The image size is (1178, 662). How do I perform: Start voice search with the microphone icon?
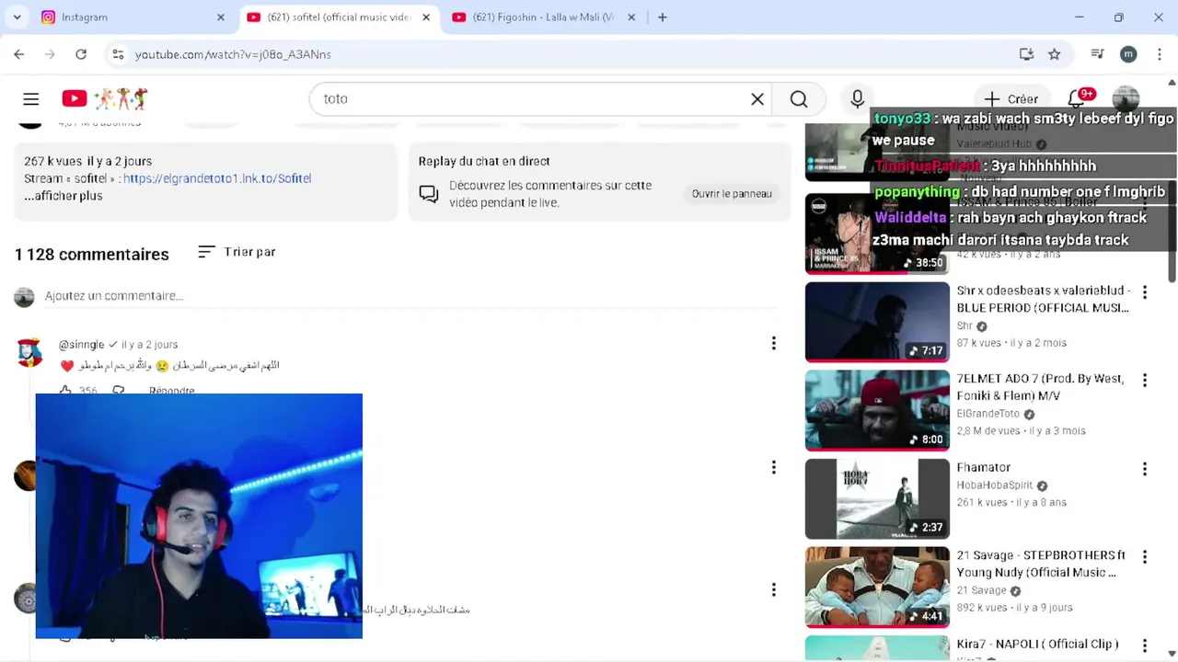(858, 98)
